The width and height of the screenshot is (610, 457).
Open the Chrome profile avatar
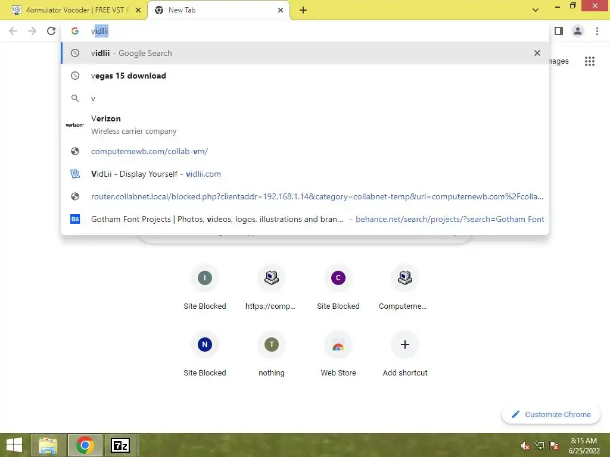(x=578, y=31)
